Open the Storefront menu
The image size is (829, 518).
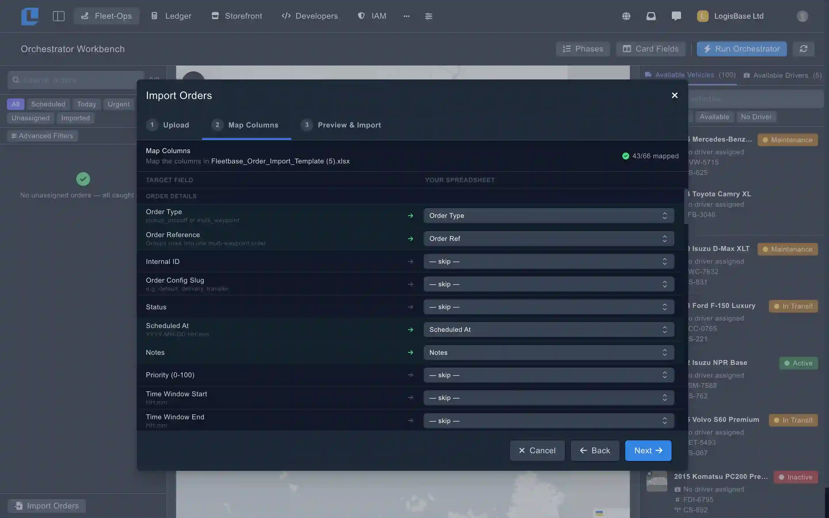tap(237, 16)
